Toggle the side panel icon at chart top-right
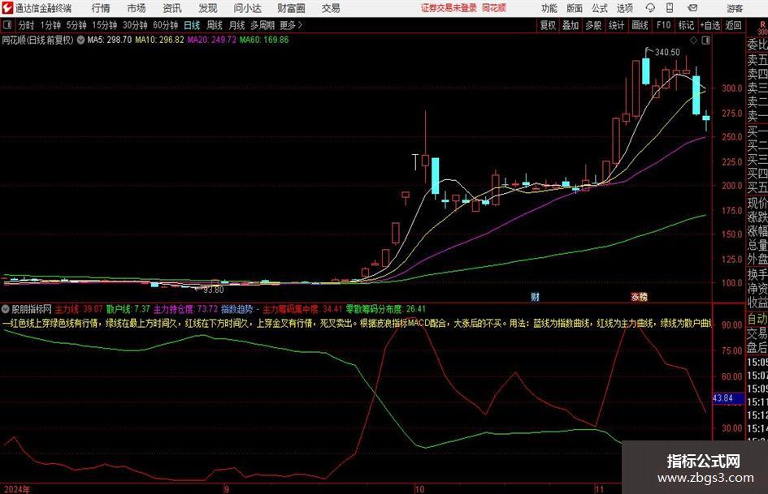 coord(705,41)
